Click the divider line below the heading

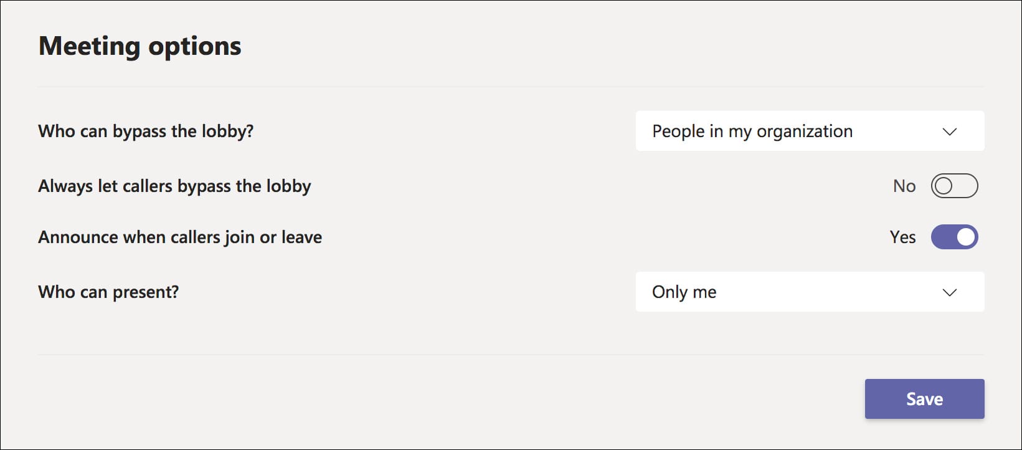pyautogui.click(x=511, y=87)
